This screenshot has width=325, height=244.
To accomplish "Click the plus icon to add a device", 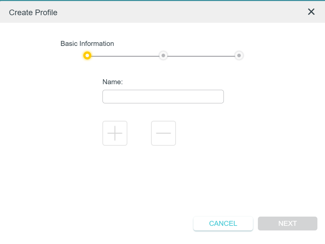I will [115, 133].
